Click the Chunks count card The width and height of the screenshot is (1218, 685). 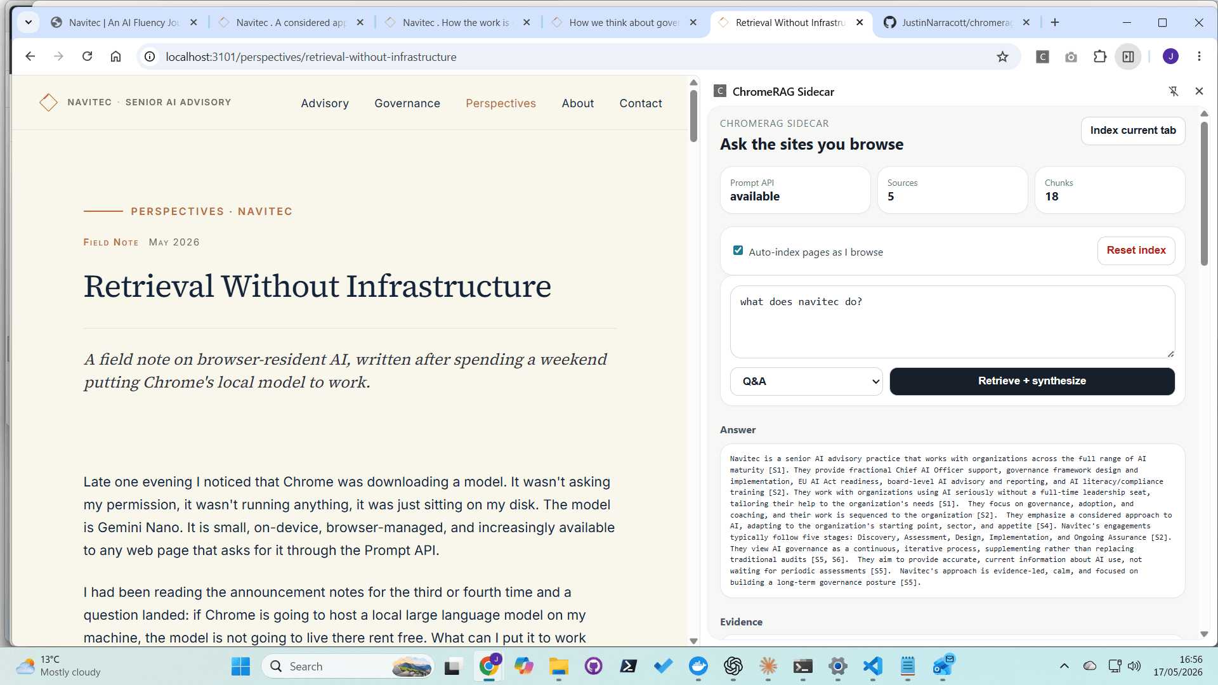[x=1110, y=190]
